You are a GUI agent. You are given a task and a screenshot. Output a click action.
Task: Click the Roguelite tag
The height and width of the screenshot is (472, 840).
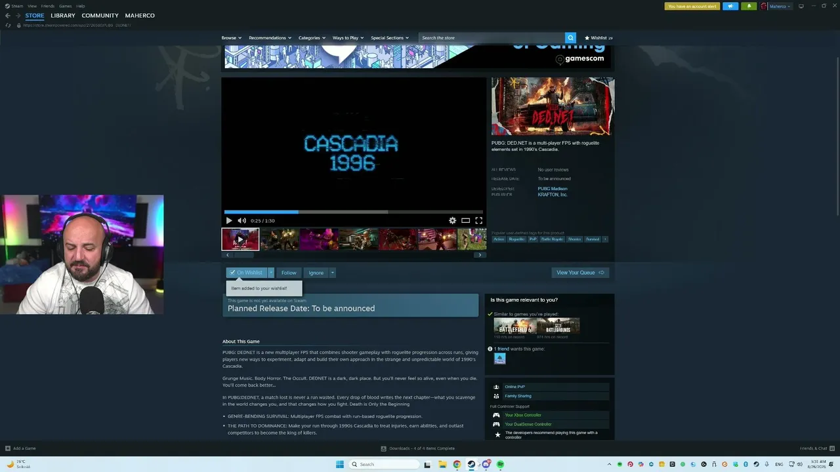pos(517,239)
